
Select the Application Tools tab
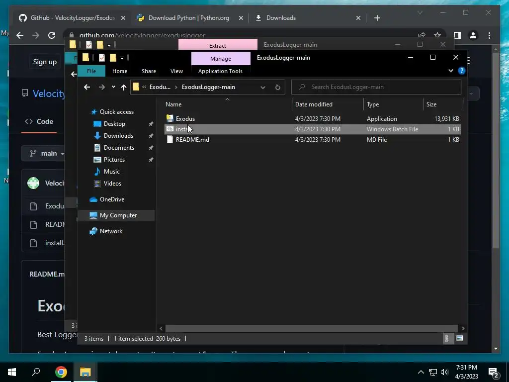pos(220,71)
